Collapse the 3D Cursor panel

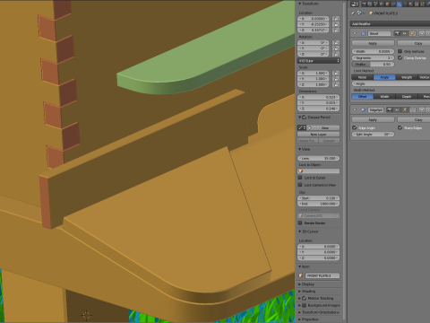pyautogui.click(x=300, y=231)
